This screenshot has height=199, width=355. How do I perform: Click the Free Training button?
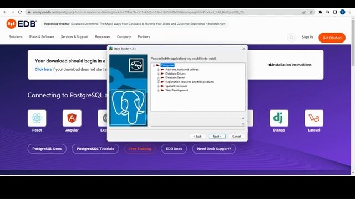[x=140, y=149]
